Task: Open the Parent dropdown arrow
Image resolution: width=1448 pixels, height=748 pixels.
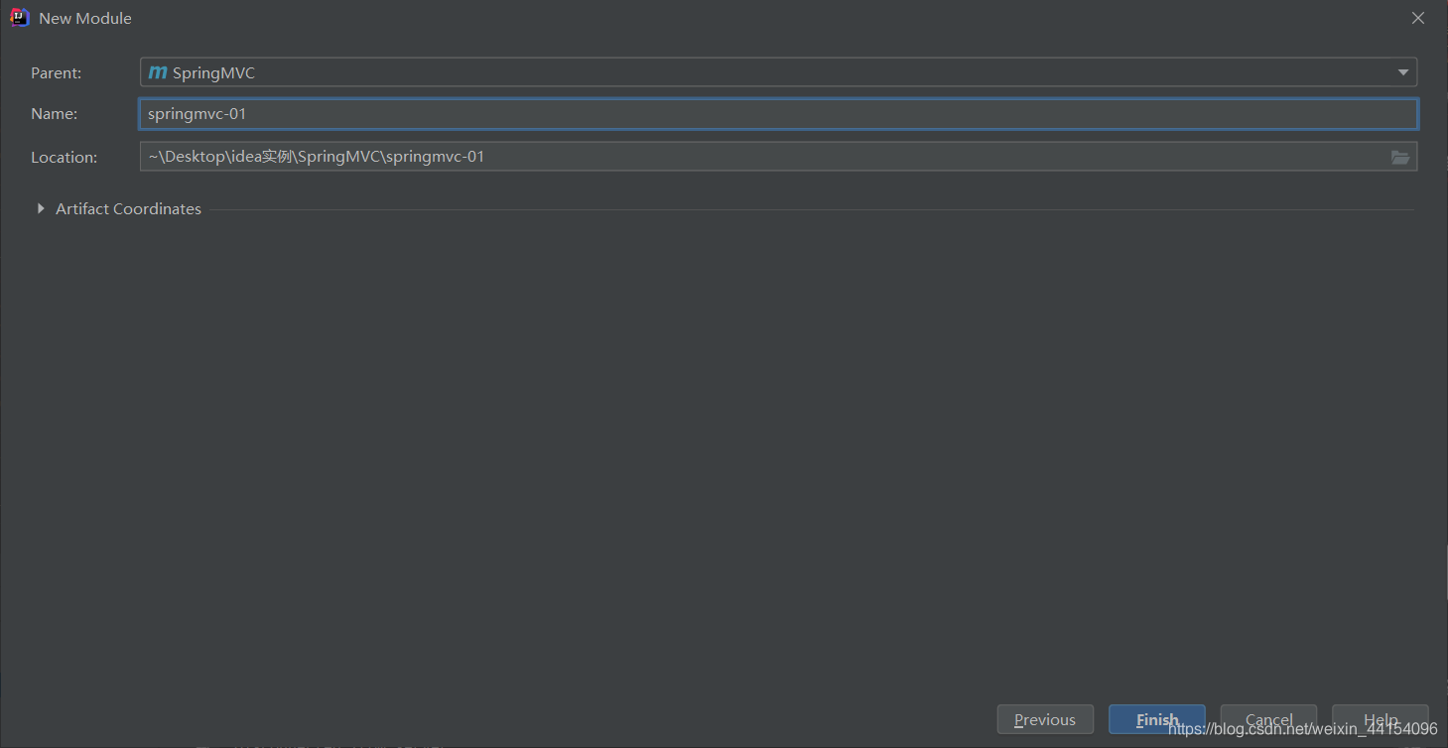Action: point(1403,72)
